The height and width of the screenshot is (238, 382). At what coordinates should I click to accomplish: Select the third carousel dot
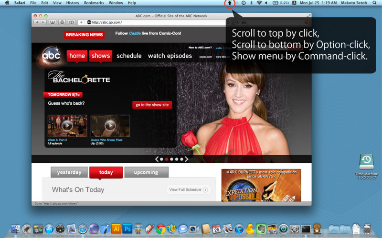click(171, 159)
